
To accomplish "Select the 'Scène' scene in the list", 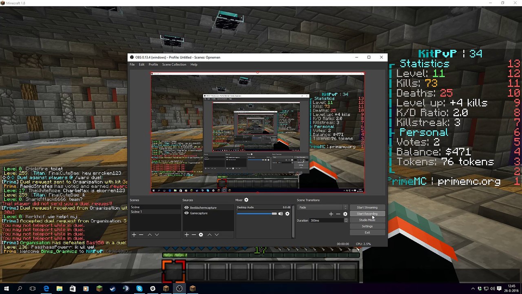I will [x=155, y=207].
